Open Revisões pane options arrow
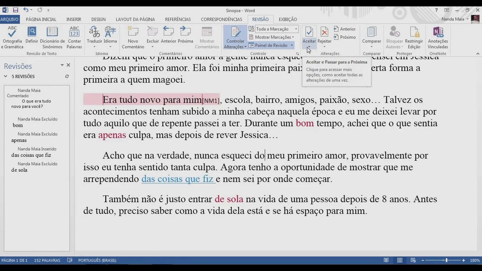The height and width of the screenshot is (271, 482). pos(62,65)
